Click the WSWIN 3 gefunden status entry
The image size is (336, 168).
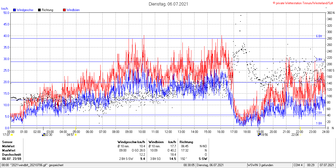[x=260, y=165]
